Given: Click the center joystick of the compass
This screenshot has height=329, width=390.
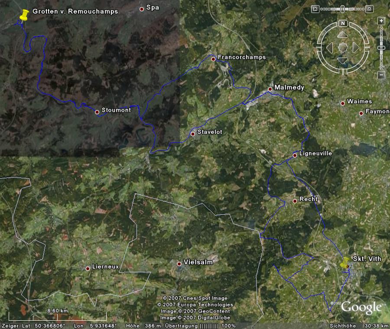Looking at the screenshot, I should pyautogui.click(x=343, y=47).
